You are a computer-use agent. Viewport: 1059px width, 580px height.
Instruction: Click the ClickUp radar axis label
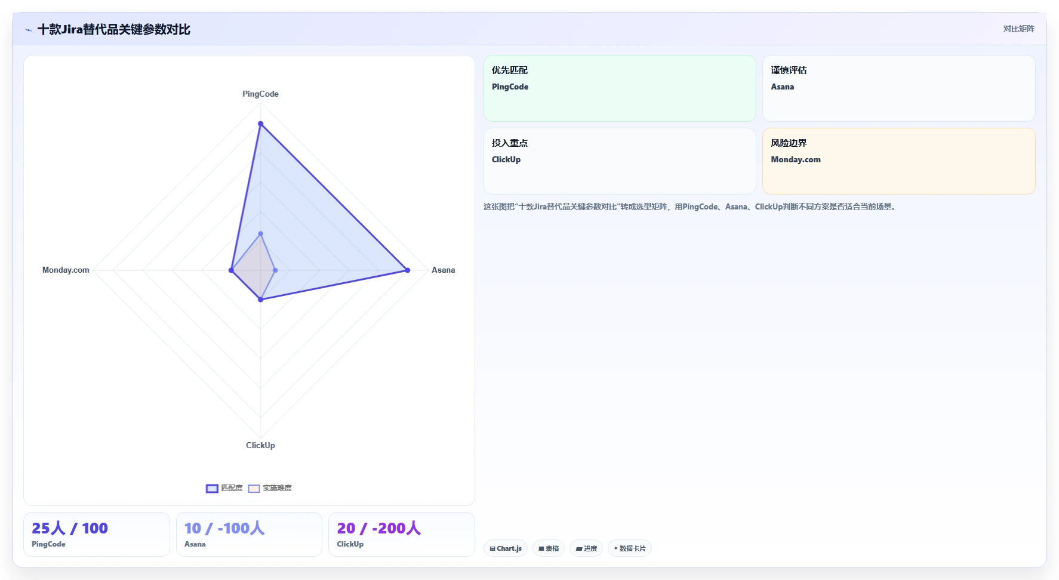(x=260, y=445)
